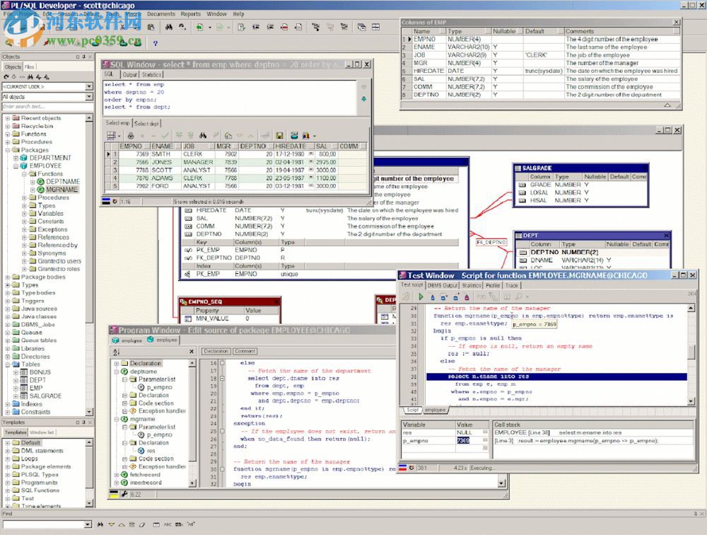This screenshot has width=707, height=535.
Task: Click the Save results disk icon in SQL Window
Action: [x=280, y=134]
